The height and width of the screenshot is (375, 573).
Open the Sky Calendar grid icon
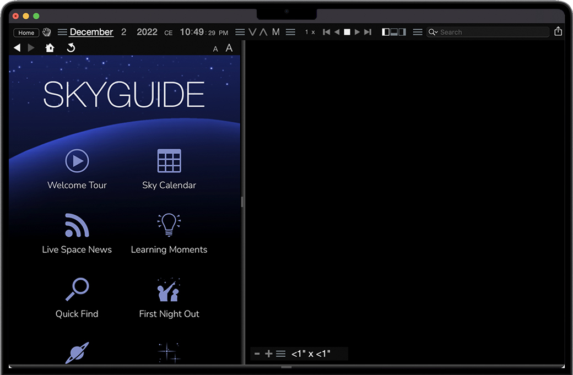click(x=169, y=161)
